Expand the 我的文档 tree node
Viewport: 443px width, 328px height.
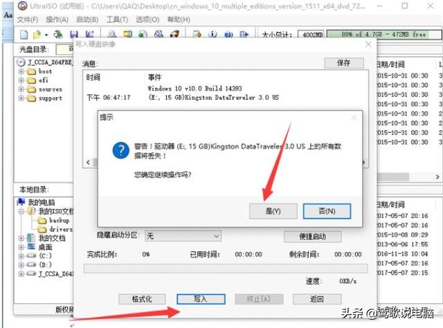[21, 238]
